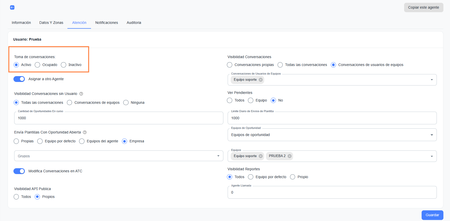
Task: Select Conversaciones propias visibility option
Action: coord(230,65)
